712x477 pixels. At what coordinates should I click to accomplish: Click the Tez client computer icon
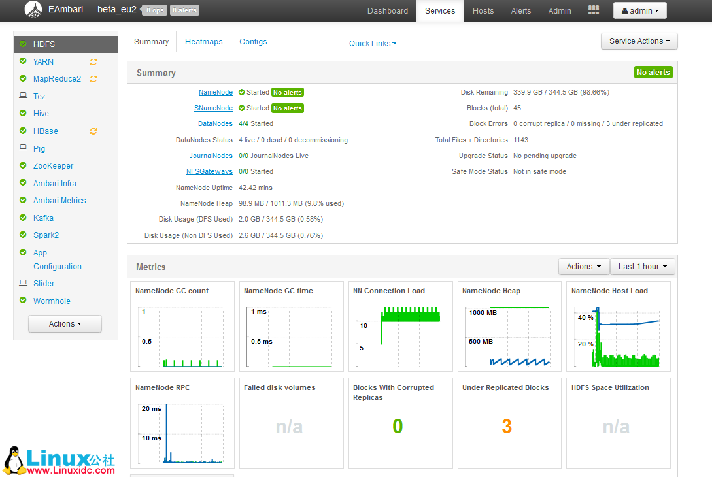click(23, 96)
